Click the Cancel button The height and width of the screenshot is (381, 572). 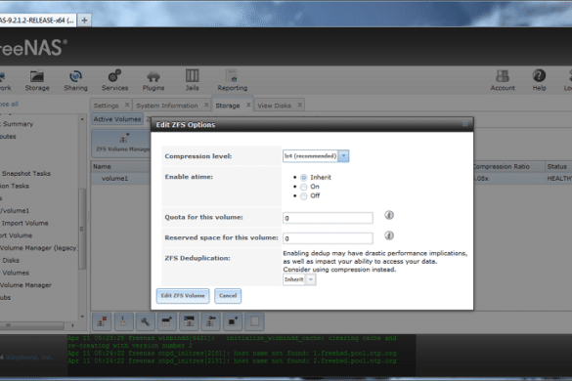[228, 296]
